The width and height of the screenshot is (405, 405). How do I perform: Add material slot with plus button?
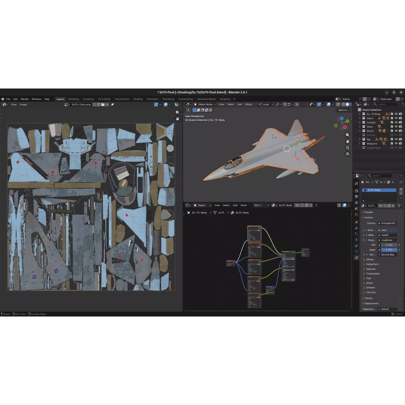(x=401, y=189)
